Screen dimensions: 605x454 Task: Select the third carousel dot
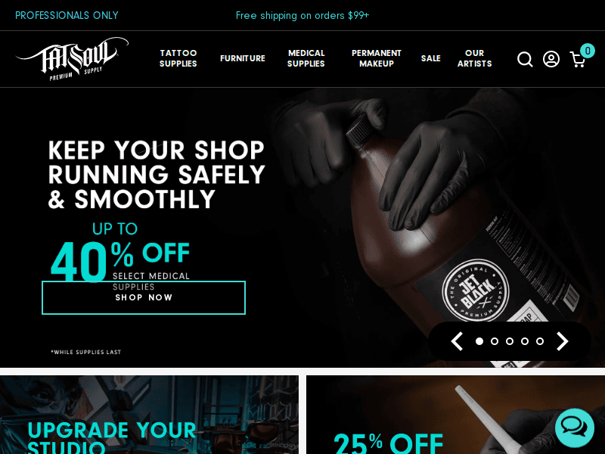[x=510, y=341]
